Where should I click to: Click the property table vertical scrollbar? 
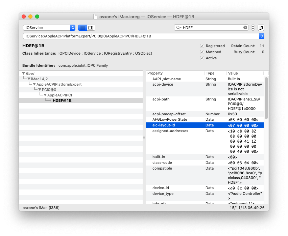point(266,98)
